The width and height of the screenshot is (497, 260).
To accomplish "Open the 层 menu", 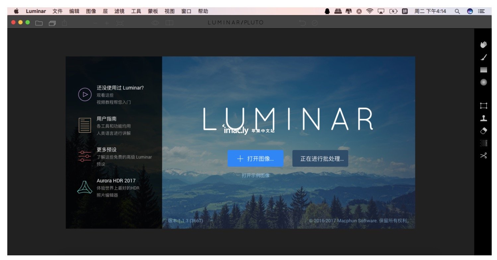I will (x=105, y=11).
